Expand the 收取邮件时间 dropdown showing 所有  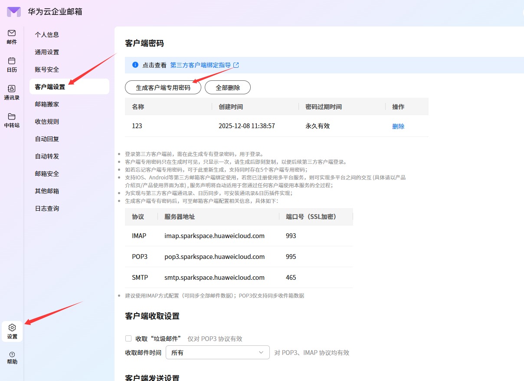217,352
